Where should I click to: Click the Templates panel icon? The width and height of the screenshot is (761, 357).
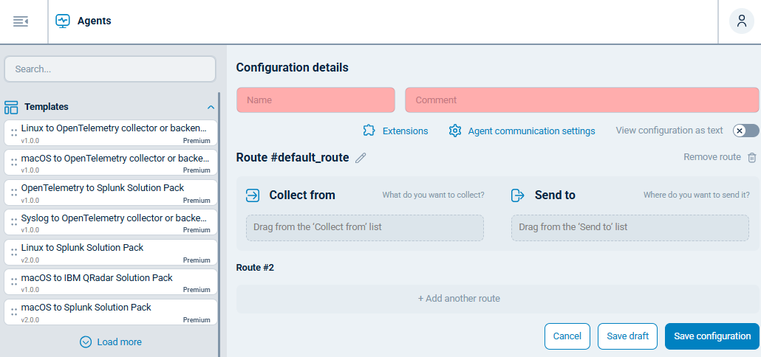pos(11,107)
